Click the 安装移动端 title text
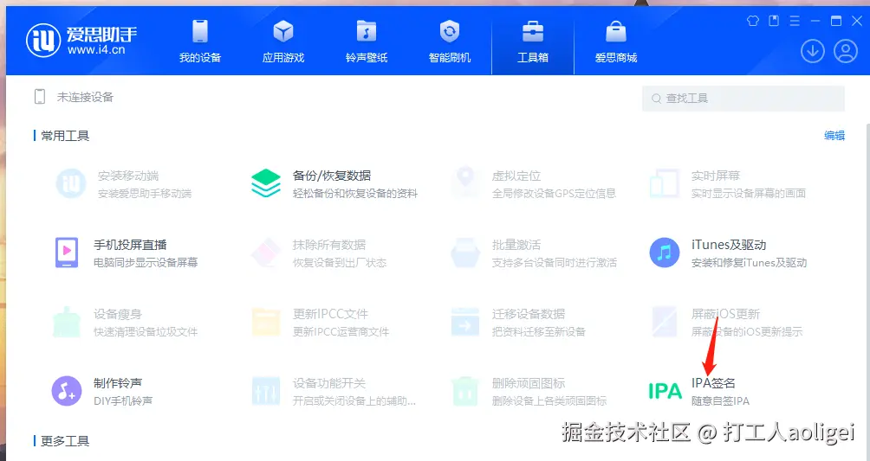870x461 pixels. (129, 176)
